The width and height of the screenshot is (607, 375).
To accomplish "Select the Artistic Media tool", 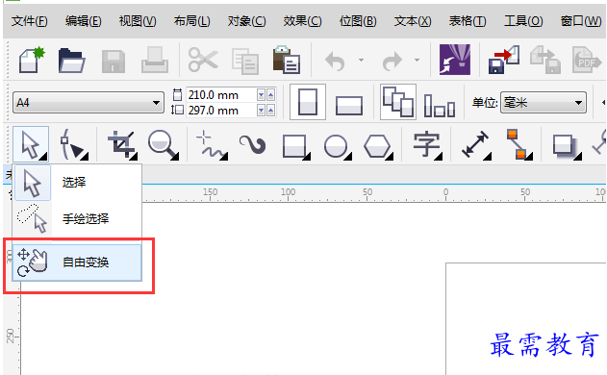I will (252, 145).
